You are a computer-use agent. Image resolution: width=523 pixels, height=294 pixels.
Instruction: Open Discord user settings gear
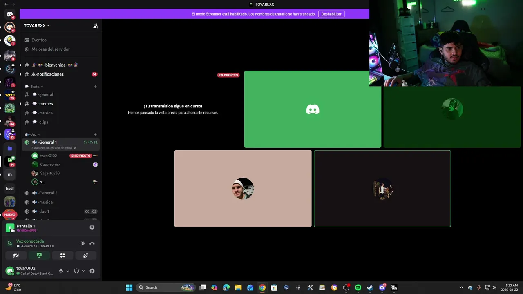pos(92,271)
